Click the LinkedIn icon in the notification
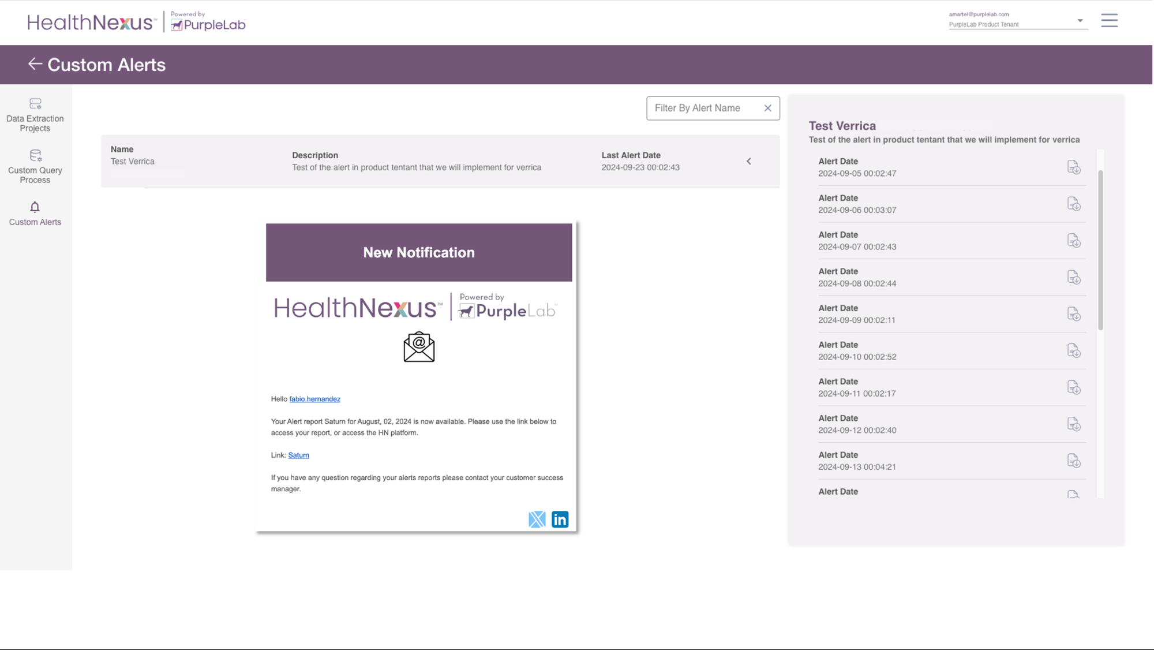The height and width of the screenshot is (650, 1154). (x=560, y=520)
